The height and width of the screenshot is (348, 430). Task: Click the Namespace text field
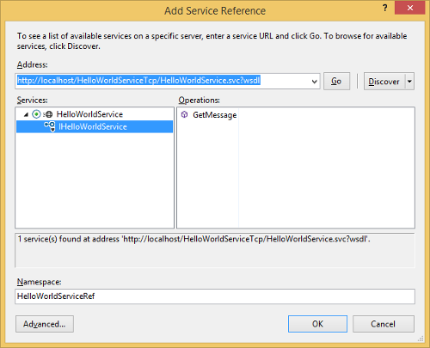tap(215, 296)
